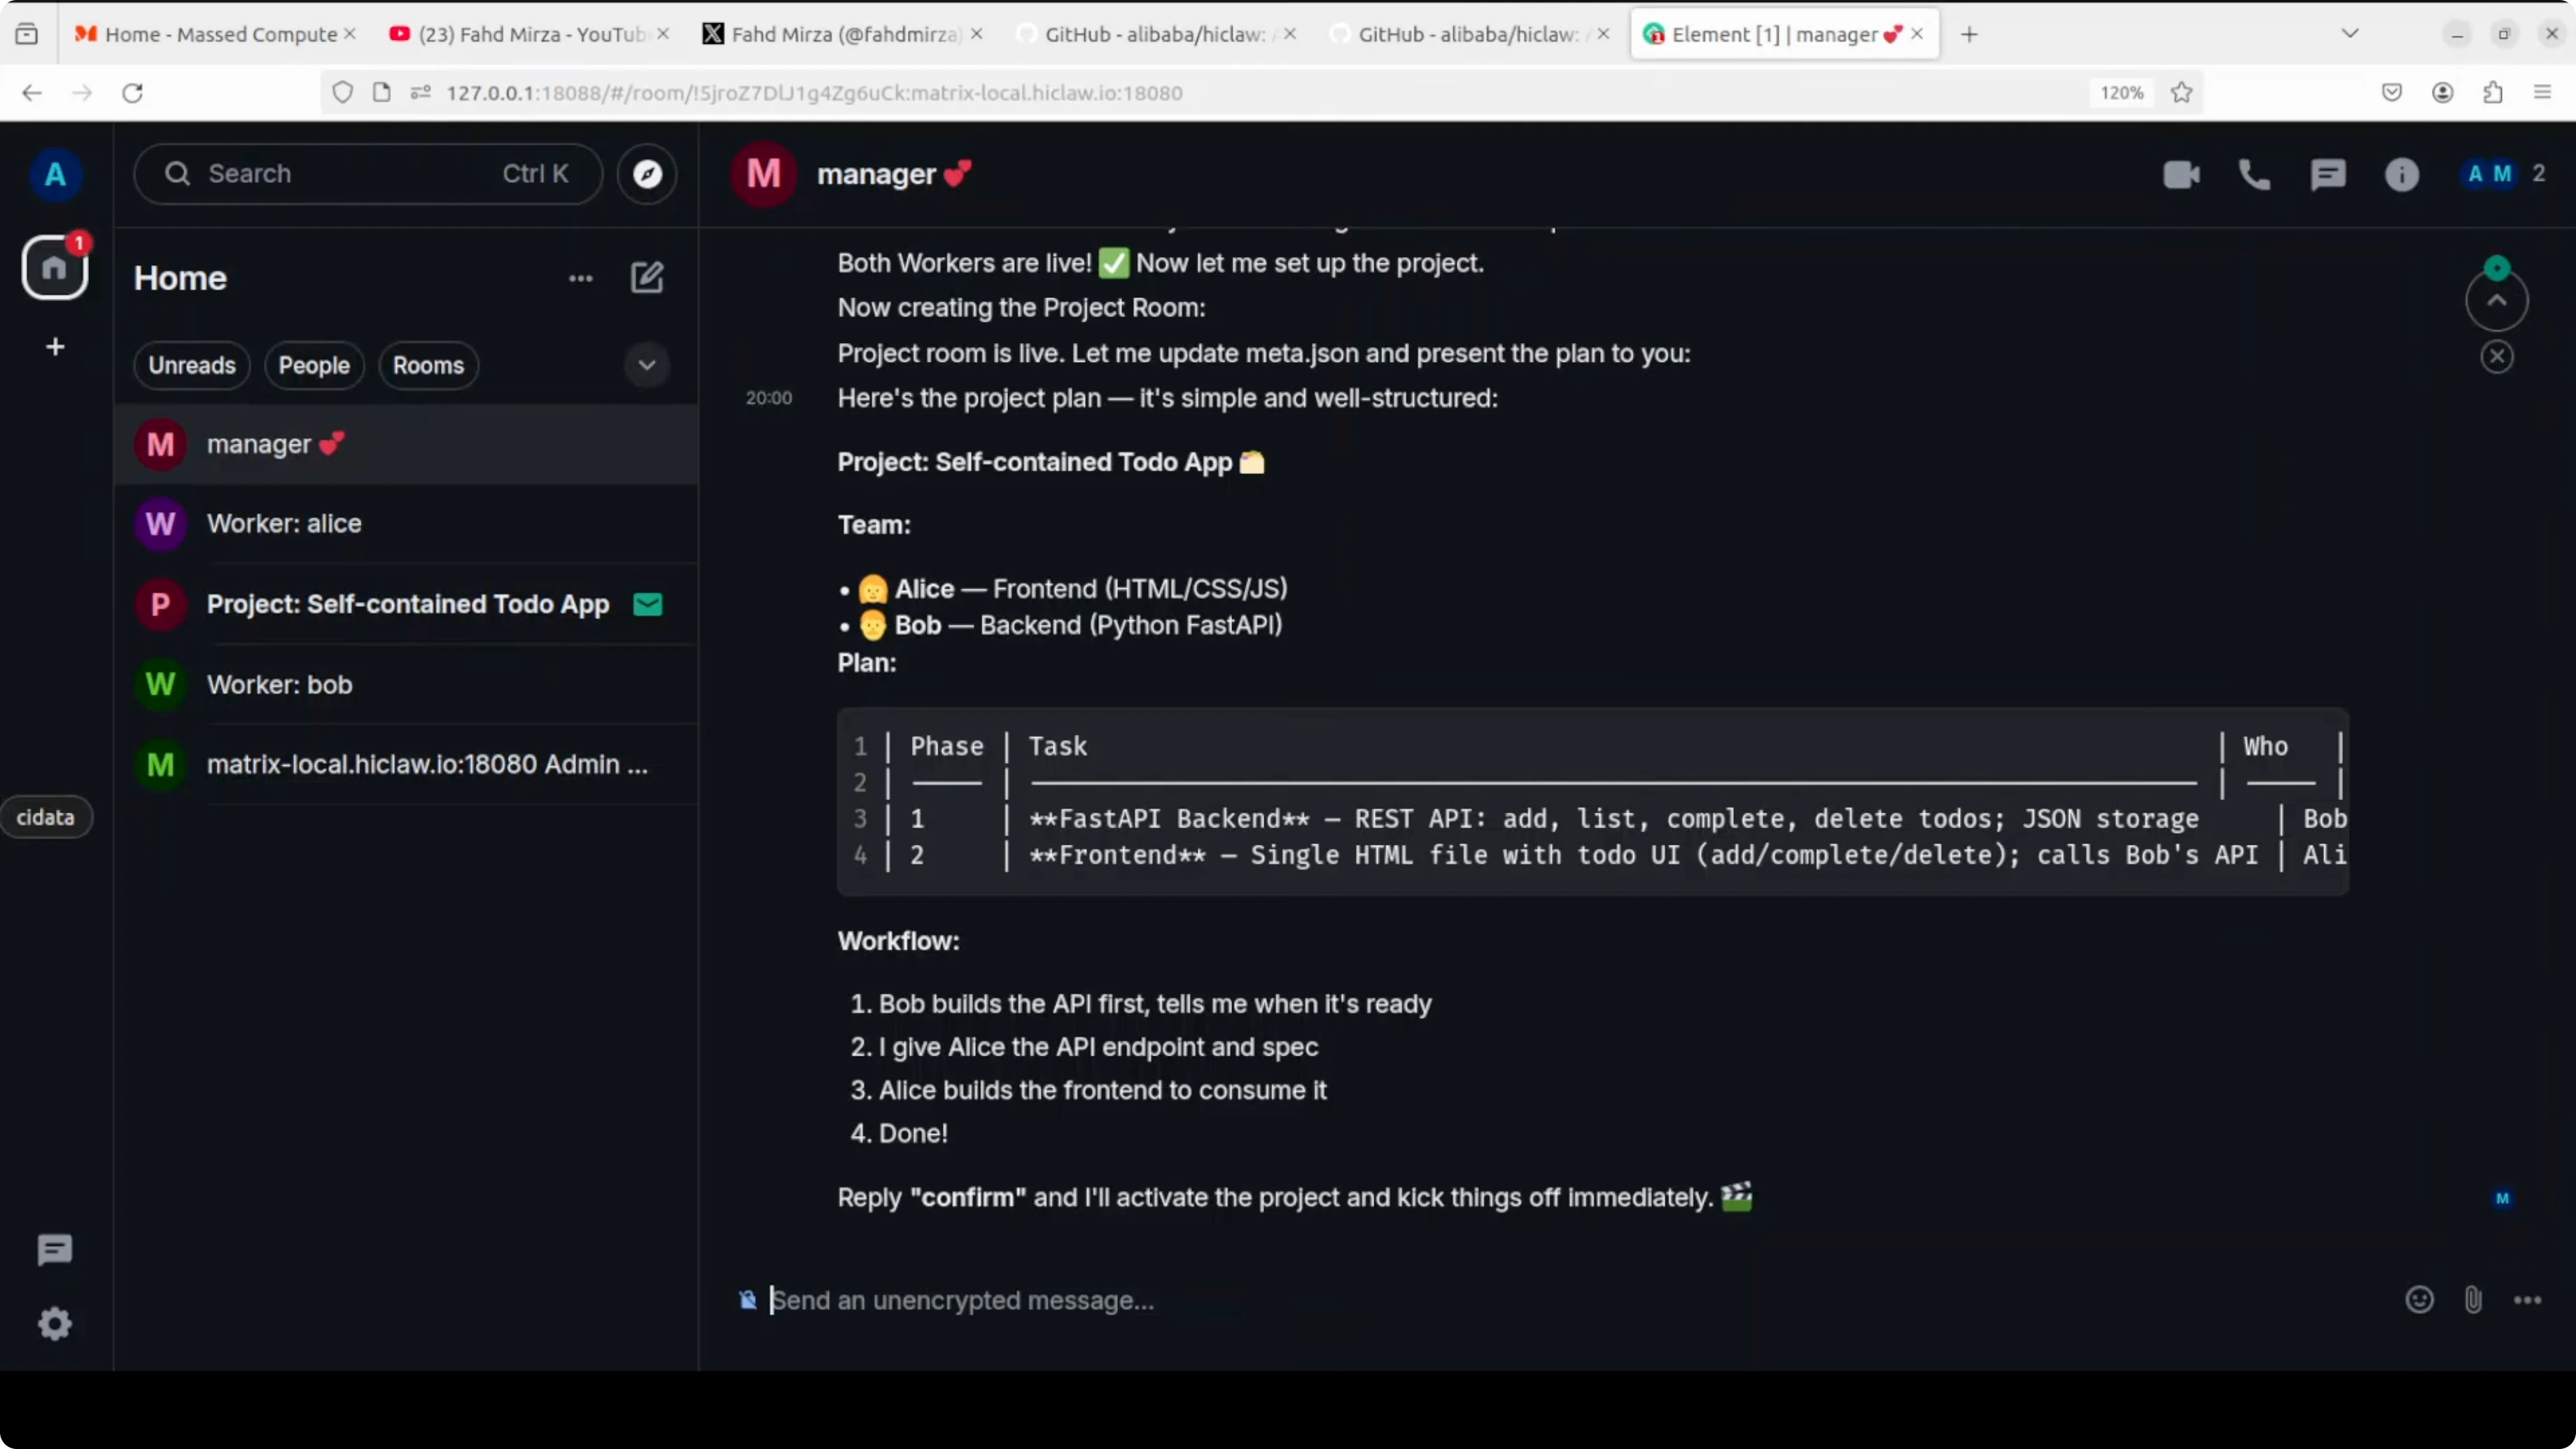Toggle the Unreads filter
Screen dimensions: 2576x1449
(191, 365)
